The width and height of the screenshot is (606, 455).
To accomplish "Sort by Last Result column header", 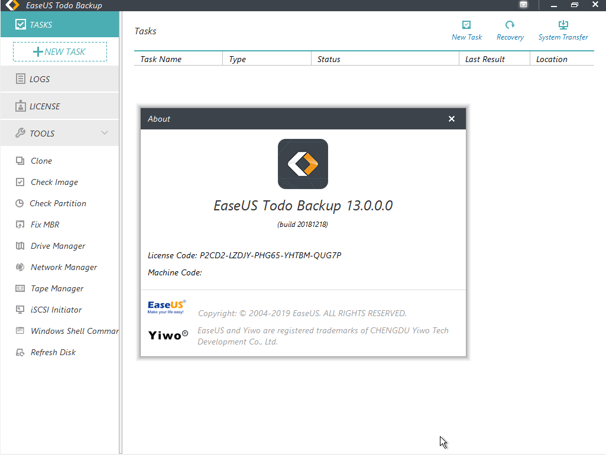I will point(495,59).
